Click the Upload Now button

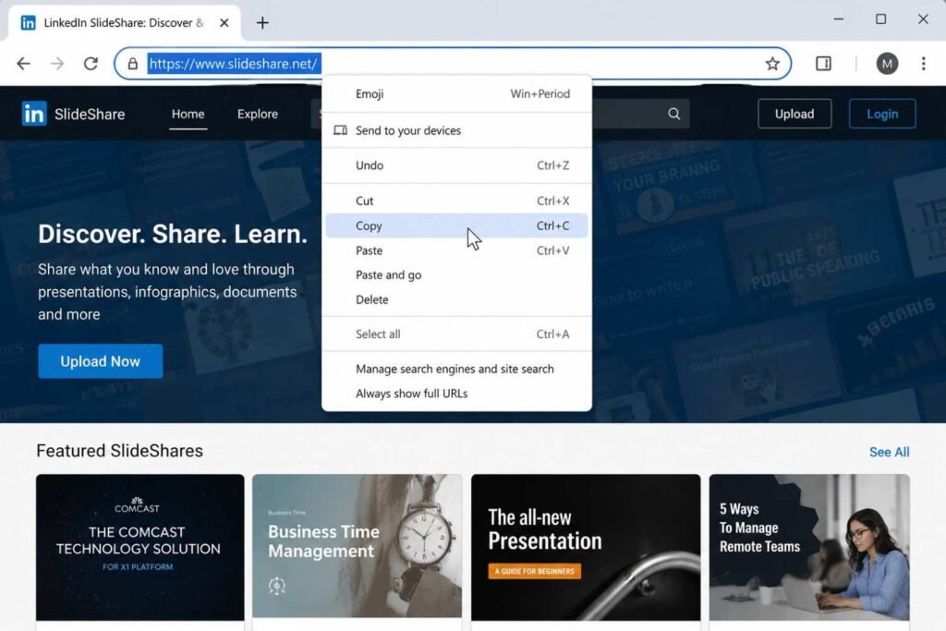click(x=100, y=361)
